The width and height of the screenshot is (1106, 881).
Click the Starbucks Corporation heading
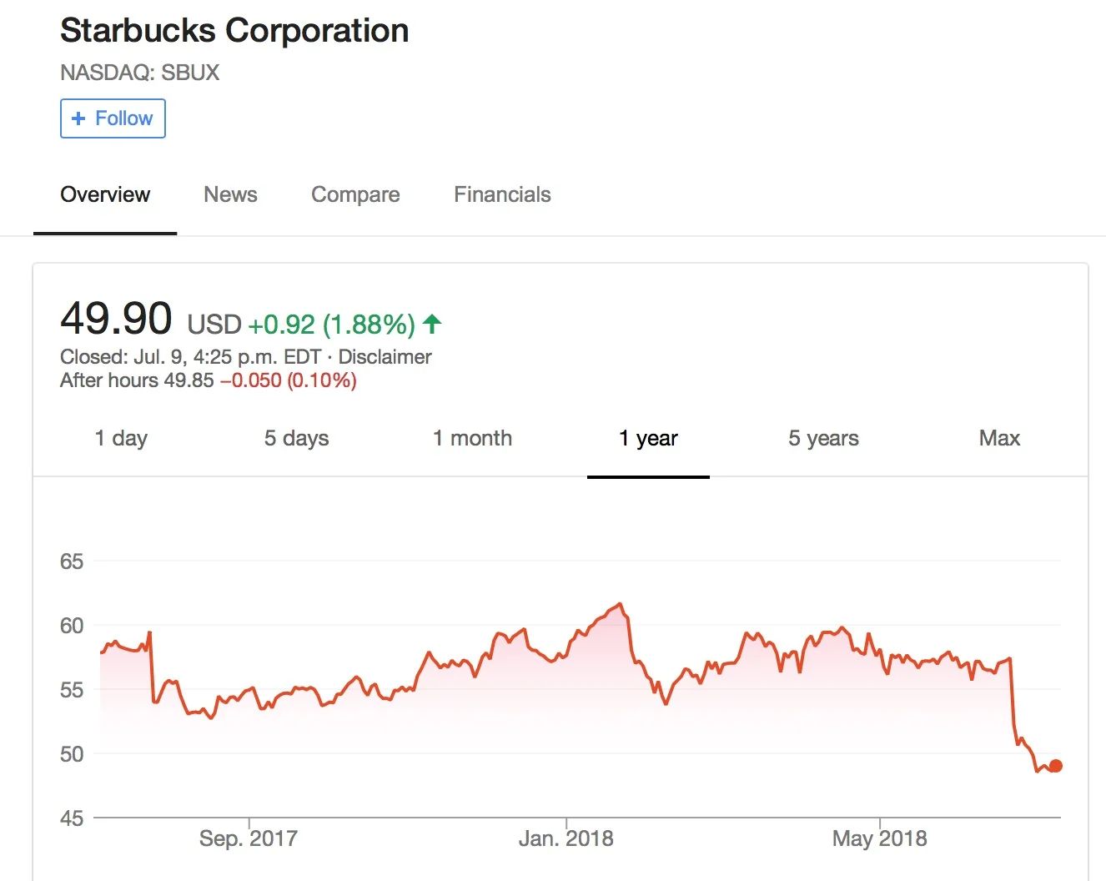pyautogui.click(x=234, y=31)
